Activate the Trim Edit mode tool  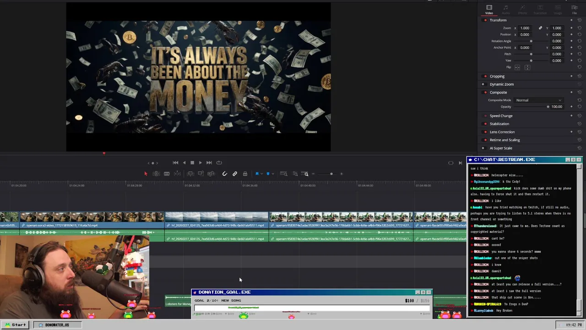[156, 174]
